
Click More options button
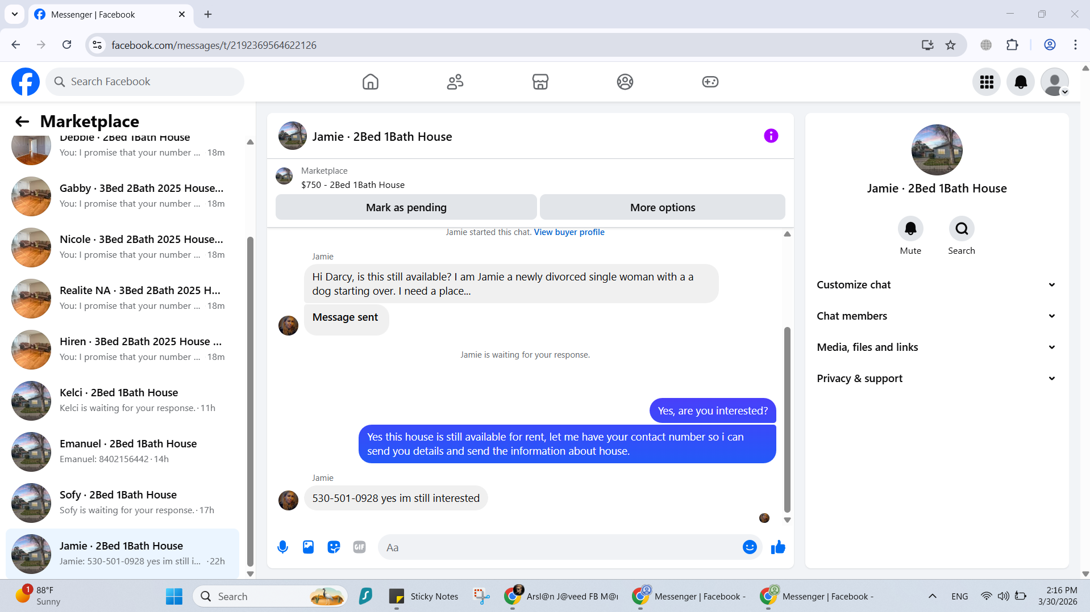[x=662, y=207]
